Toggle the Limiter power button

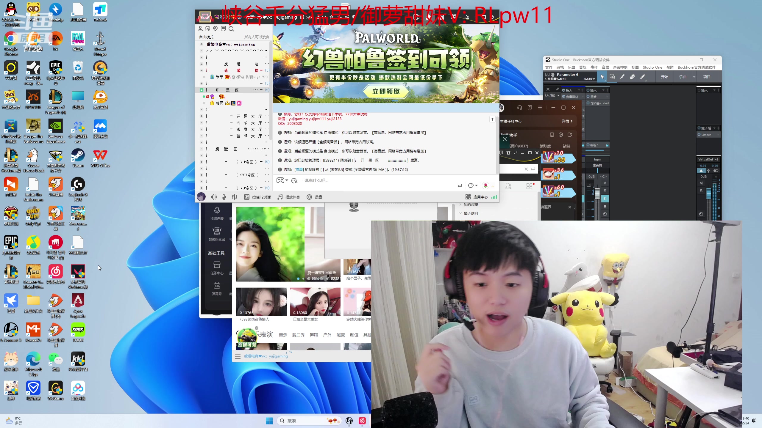(699, 135)
